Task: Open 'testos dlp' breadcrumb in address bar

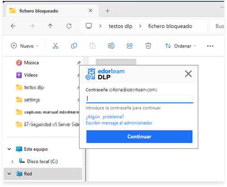Action: (120, 26)
